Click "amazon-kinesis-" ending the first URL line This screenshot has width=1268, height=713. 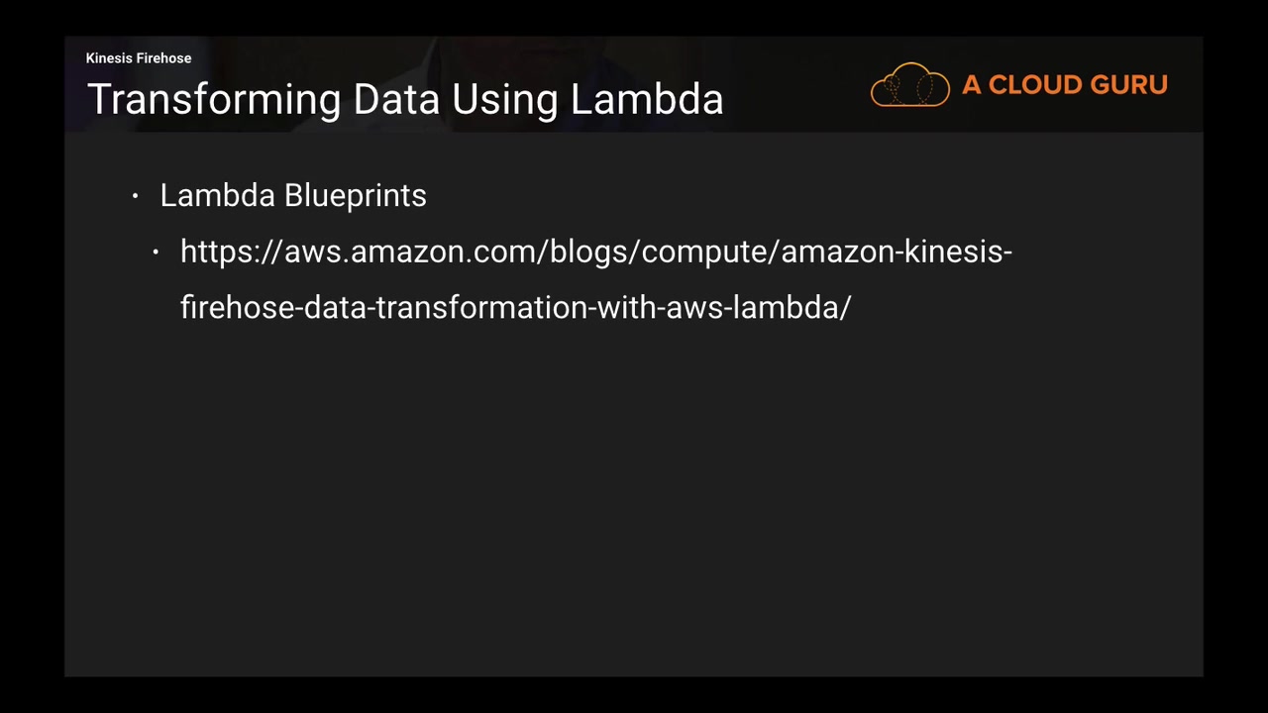pos(897,253)
